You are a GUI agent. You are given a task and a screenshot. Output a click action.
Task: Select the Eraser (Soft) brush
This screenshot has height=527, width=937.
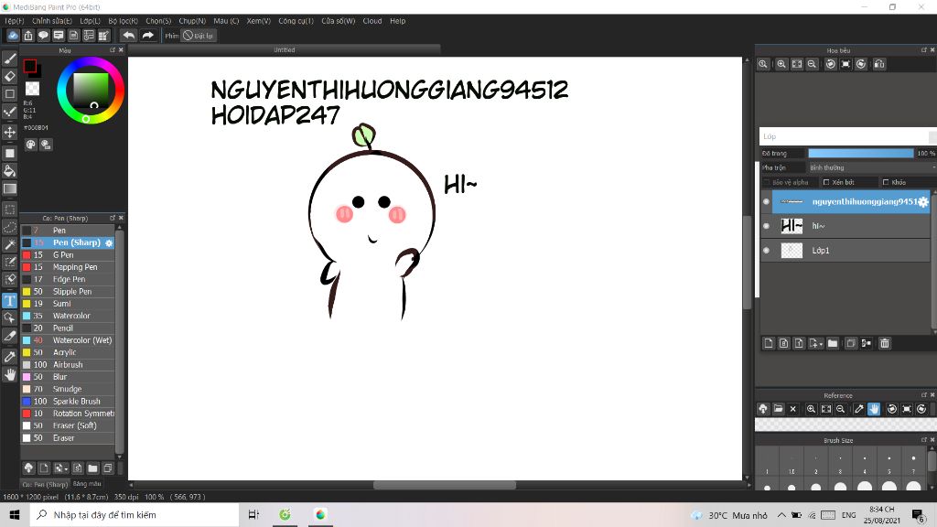coord(68,425)
